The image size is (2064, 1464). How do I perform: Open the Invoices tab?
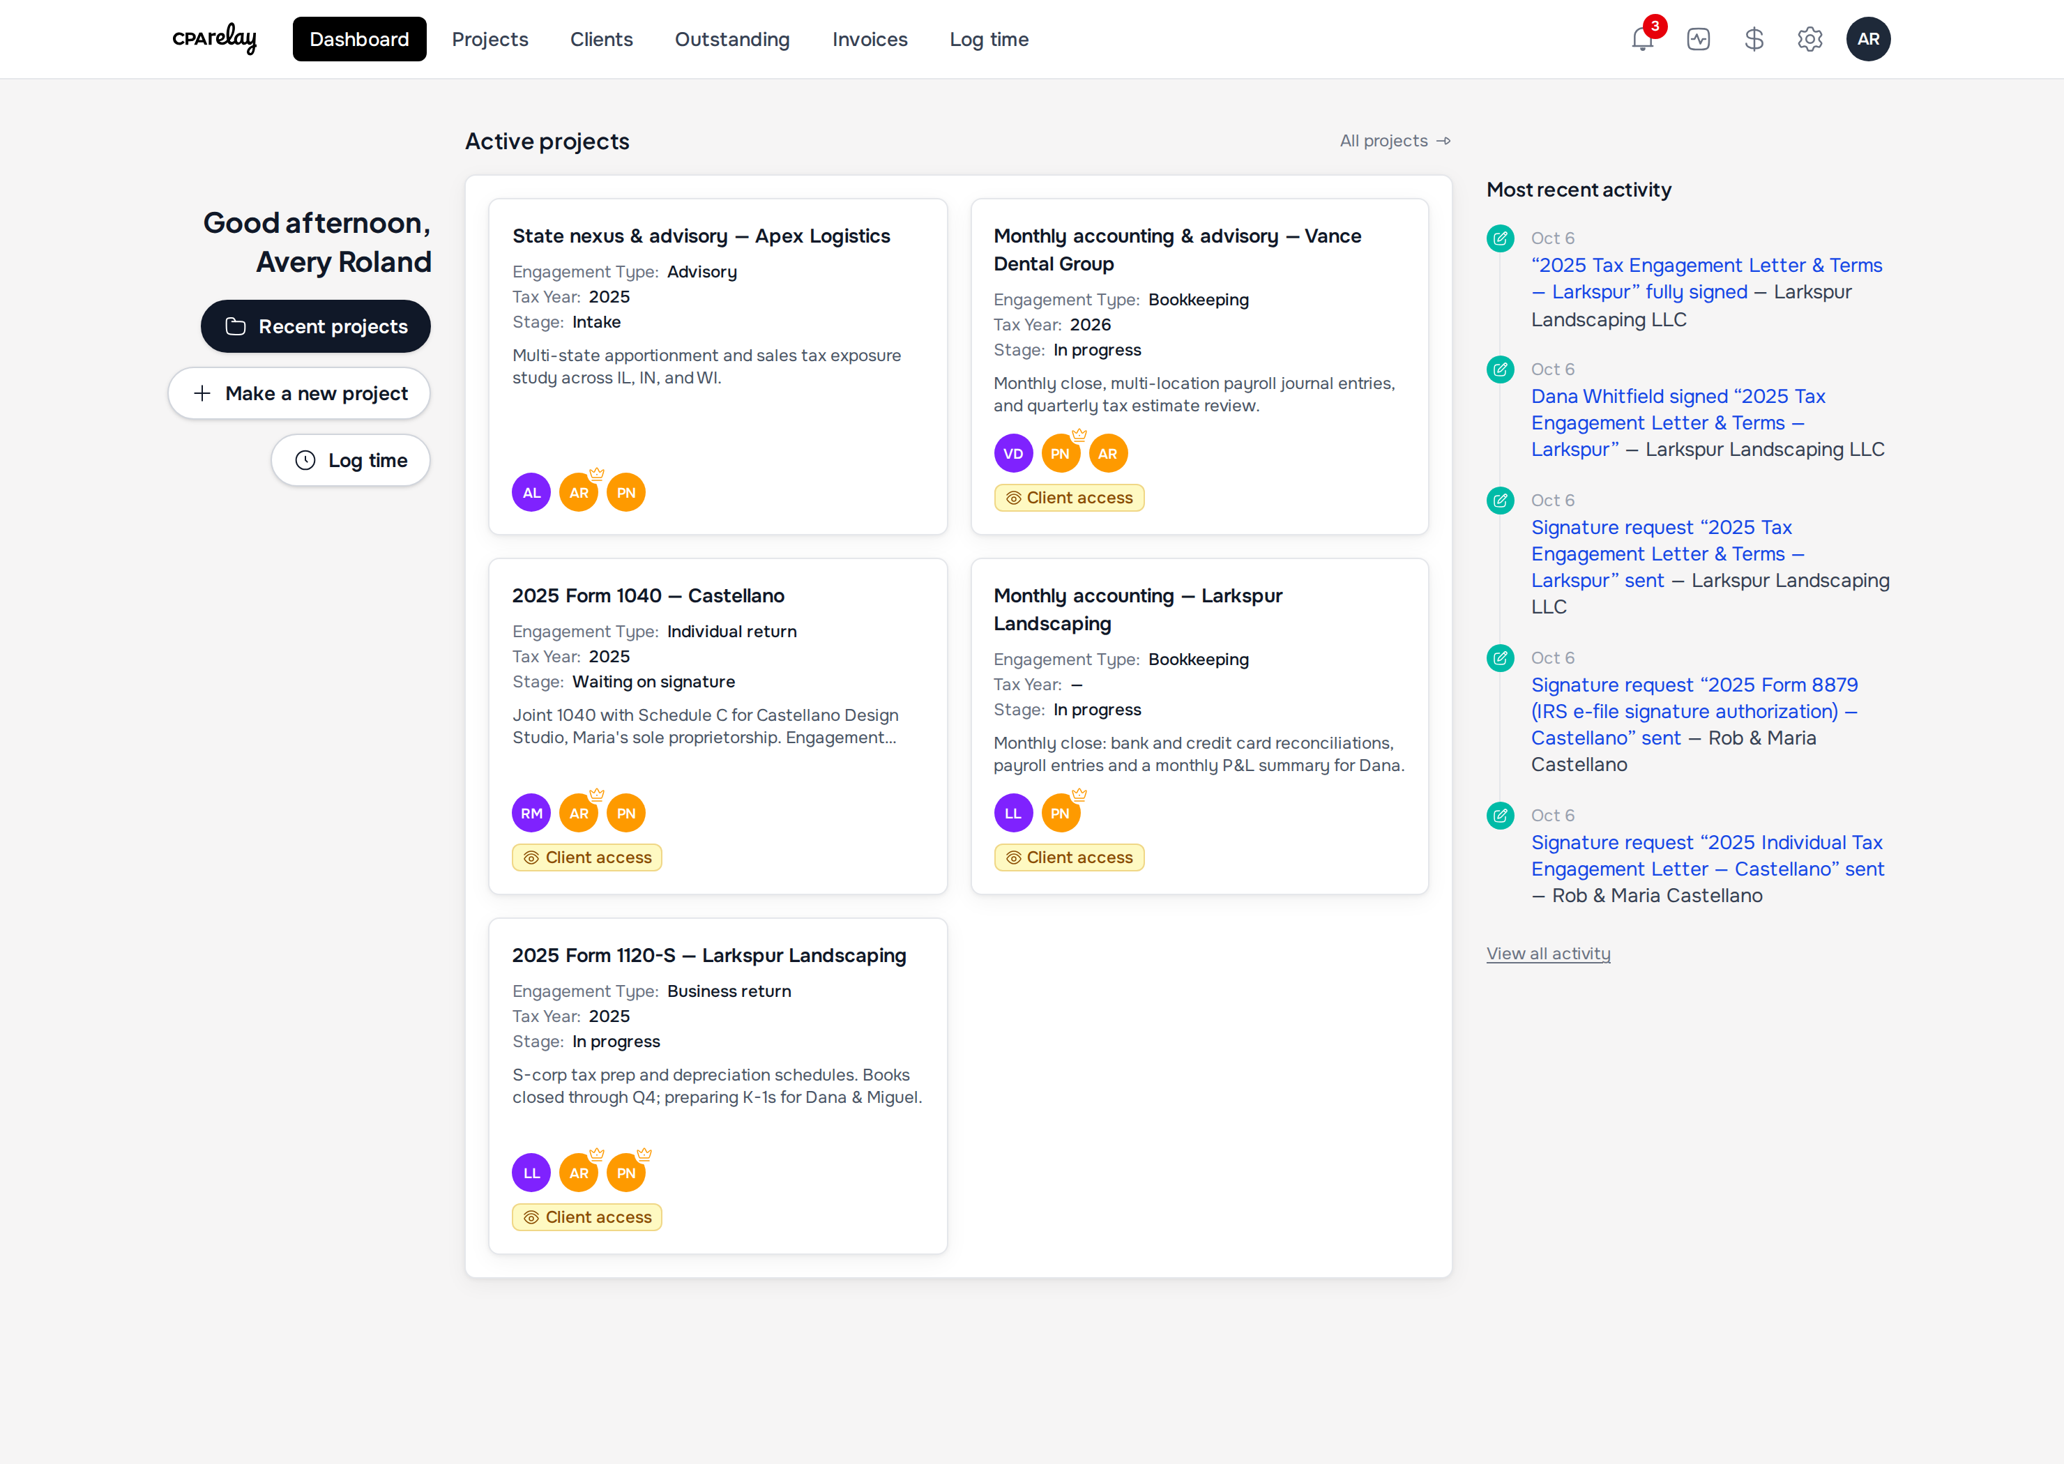(870, 39)
